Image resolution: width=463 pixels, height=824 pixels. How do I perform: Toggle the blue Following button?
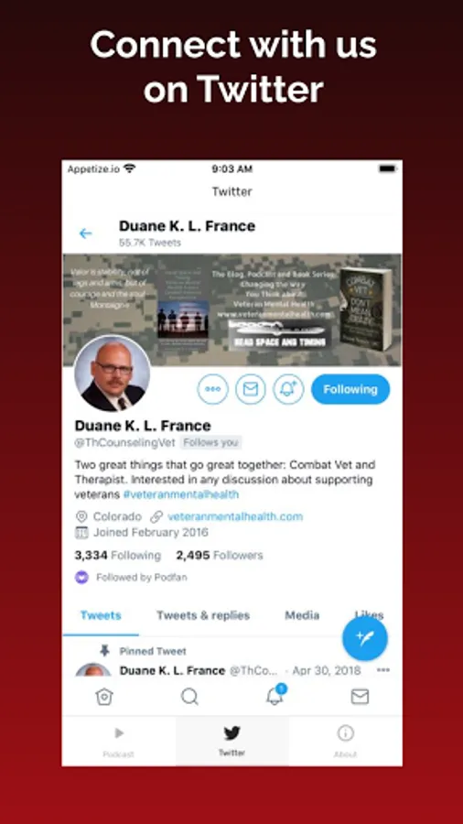coord(350,389)
